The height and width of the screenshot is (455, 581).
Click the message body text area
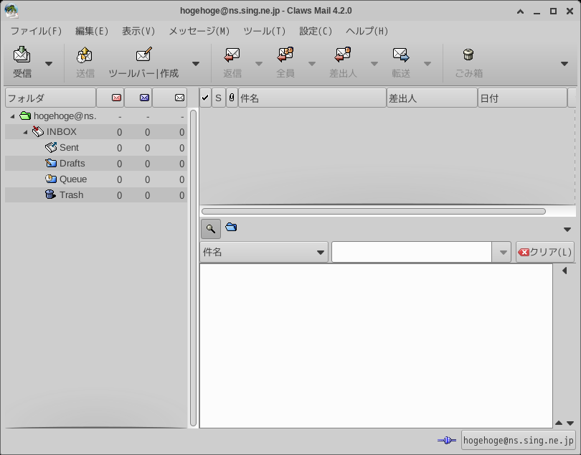click(x=376, y=346)
